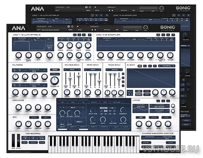Click G-ENV shape icon button

pos(140,66)
